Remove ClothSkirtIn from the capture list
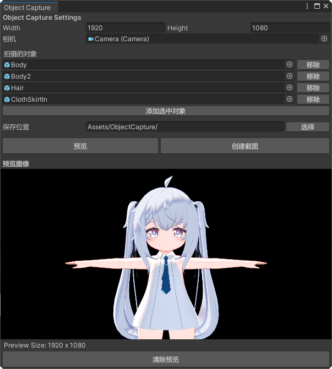Image resolution: width=332 pixels, height=369 pixels. click(x=313, y=100)
